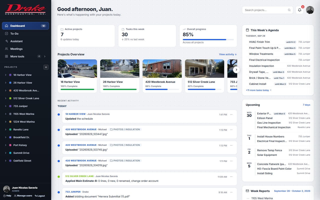Open the 420 Westbrook Avenue project thumbnail

pyautogui.click(x=162, y=69)
